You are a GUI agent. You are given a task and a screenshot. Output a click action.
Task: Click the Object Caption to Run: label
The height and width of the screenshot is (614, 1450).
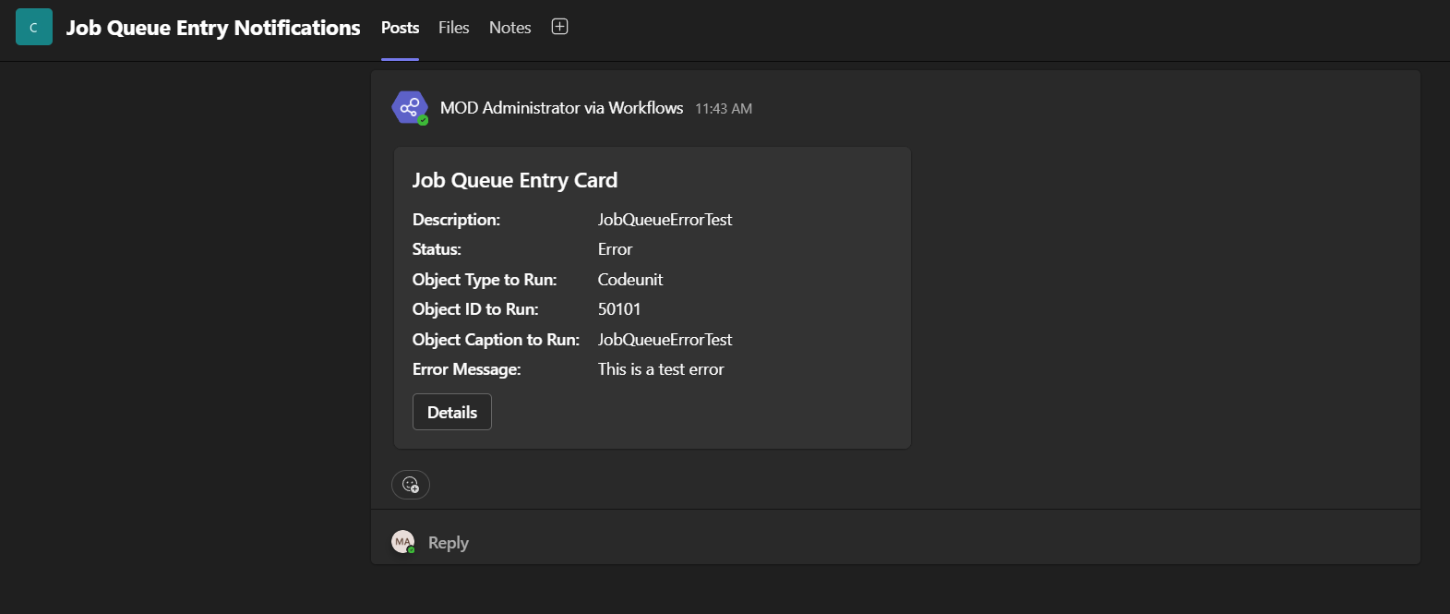click(x=496, y=340)
